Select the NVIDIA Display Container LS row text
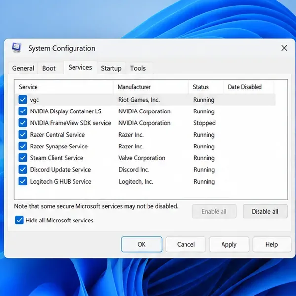The height and width of the screenshot is (296, 296). (x=66, y=111)
